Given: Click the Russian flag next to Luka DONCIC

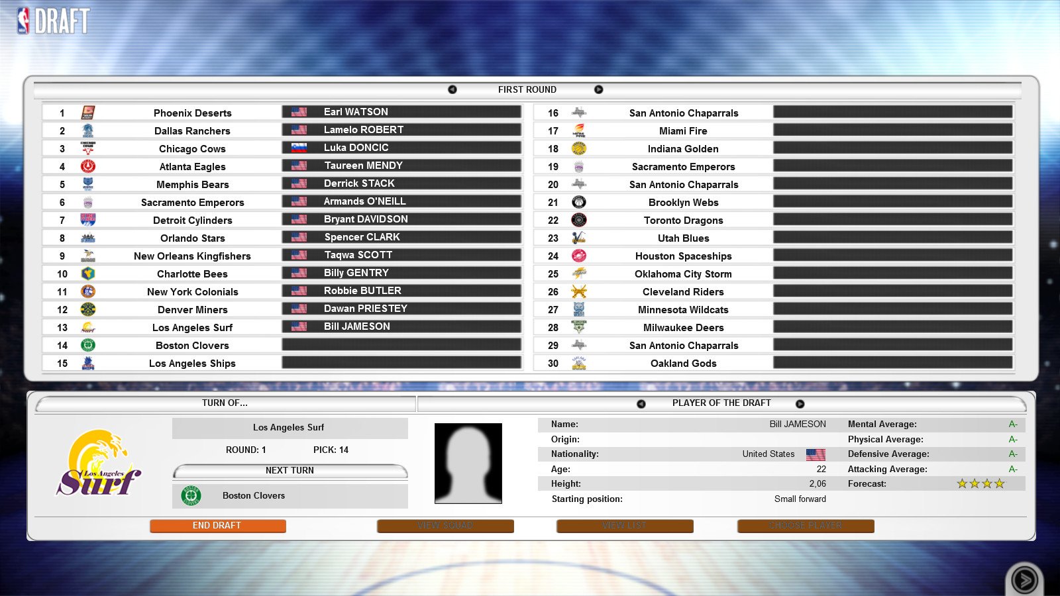Looking at the screenshot, I should pyautogui.click(x=299, y=148).
